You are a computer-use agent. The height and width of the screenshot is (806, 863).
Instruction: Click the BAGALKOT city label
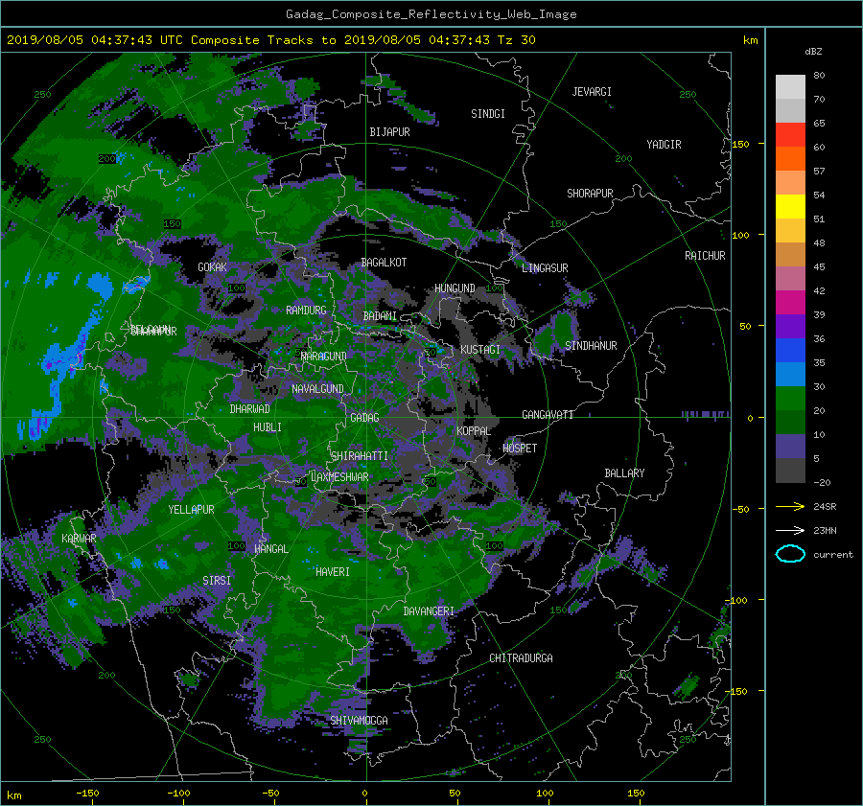(x=384, y=263)
